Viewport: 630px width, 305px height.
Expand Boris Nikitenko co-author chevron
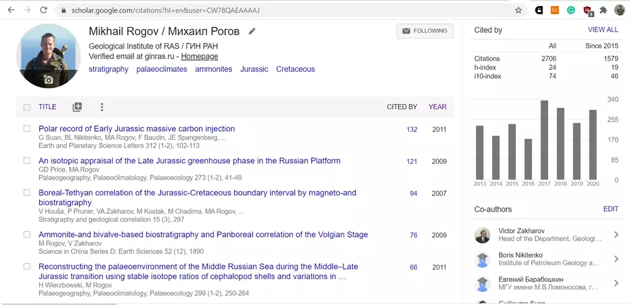point(616,259)
